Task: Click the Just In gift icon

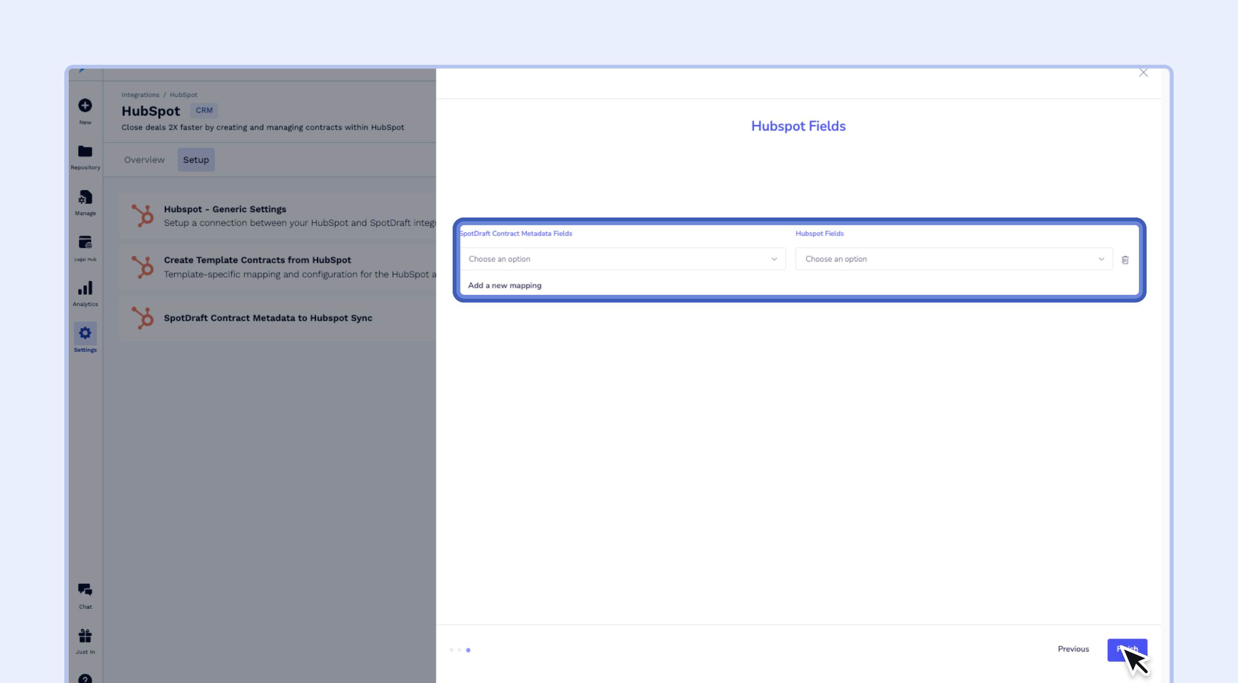Action: click(x=85, y=636)
